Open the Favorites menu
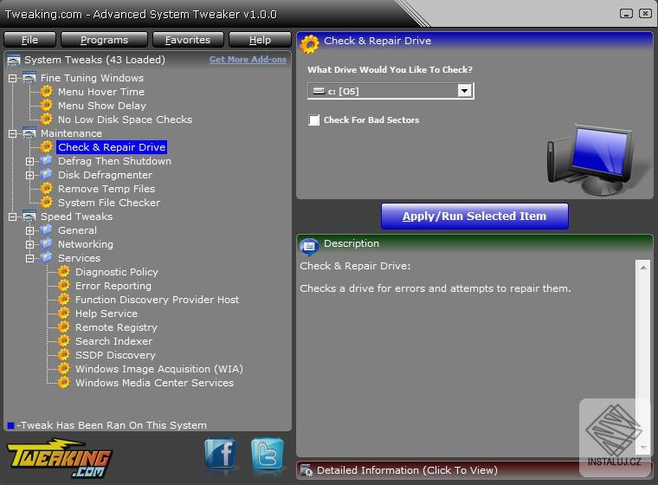The image size is (658, 485). point(188,40)
